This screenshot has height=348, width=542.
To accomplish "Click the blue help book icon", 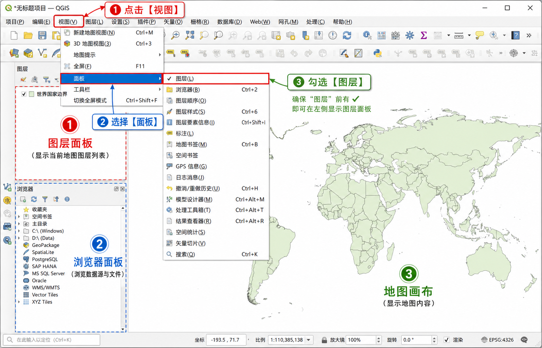I will [x=516, y=35].
